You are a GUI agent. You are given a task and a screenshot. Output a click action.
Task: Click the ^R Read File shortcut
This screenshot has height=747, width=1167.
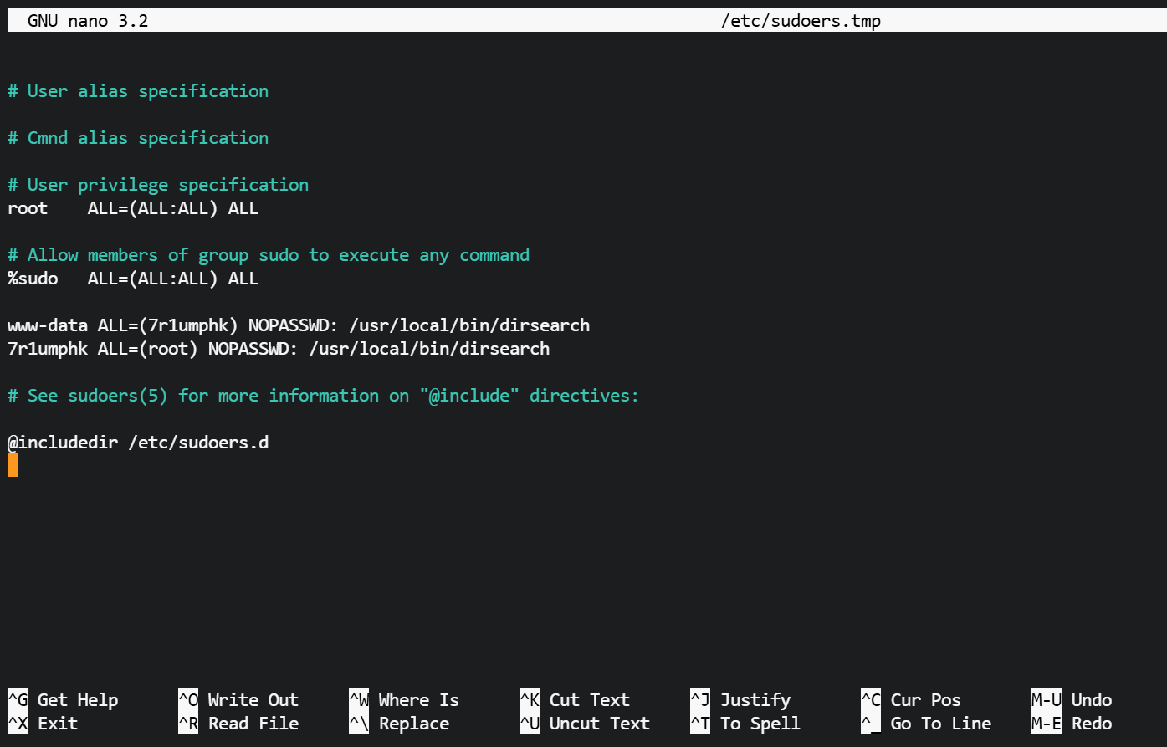coord(238,724)
